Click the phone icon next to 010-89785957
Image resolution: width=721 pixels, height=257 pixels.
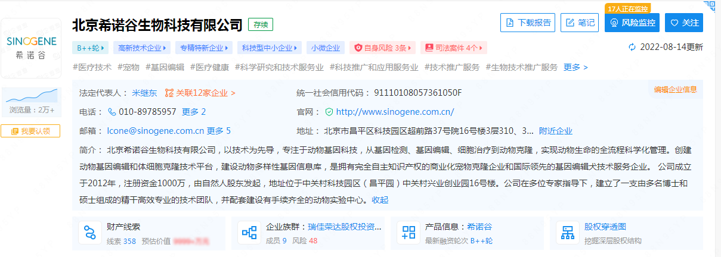[x=112, y=112]
